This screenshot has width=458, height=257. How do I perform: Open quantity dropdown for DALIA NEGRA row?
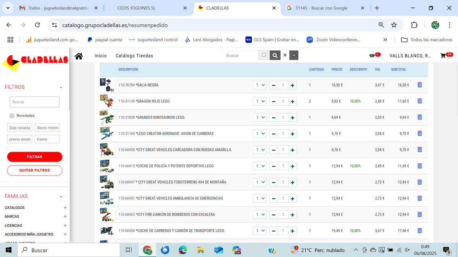[260, 85]
